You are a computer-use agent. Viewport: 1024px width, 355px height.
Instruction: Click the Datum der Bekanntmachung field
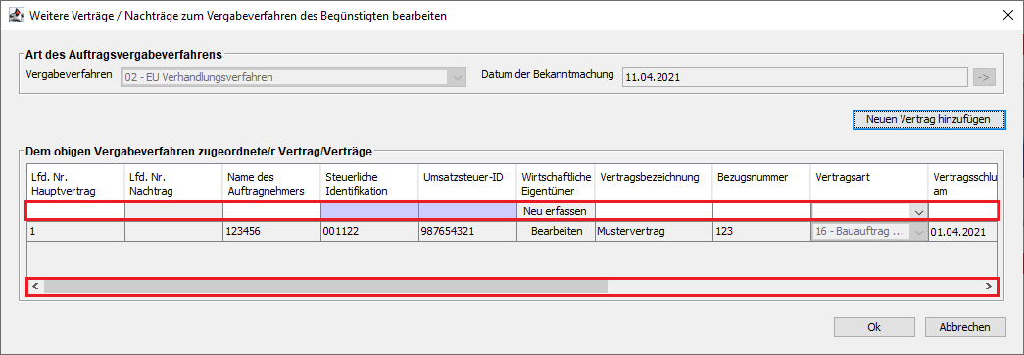coord(794,77)
